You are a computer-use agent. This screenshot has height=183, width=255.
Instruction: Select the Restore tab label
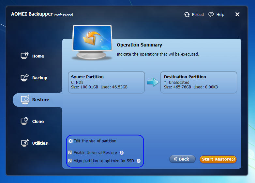(41, 99)
